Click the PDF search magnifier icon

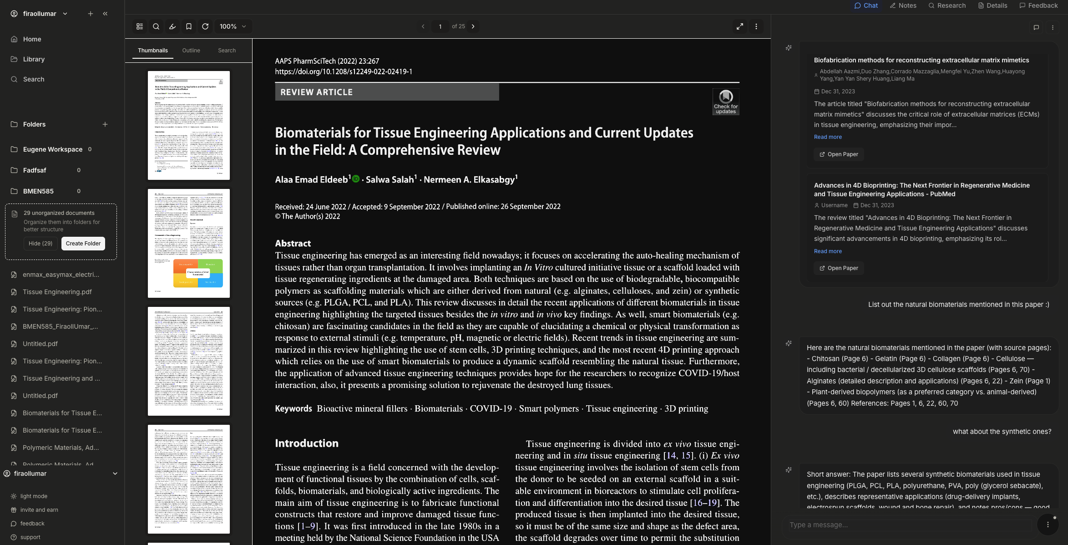(156, 26)
